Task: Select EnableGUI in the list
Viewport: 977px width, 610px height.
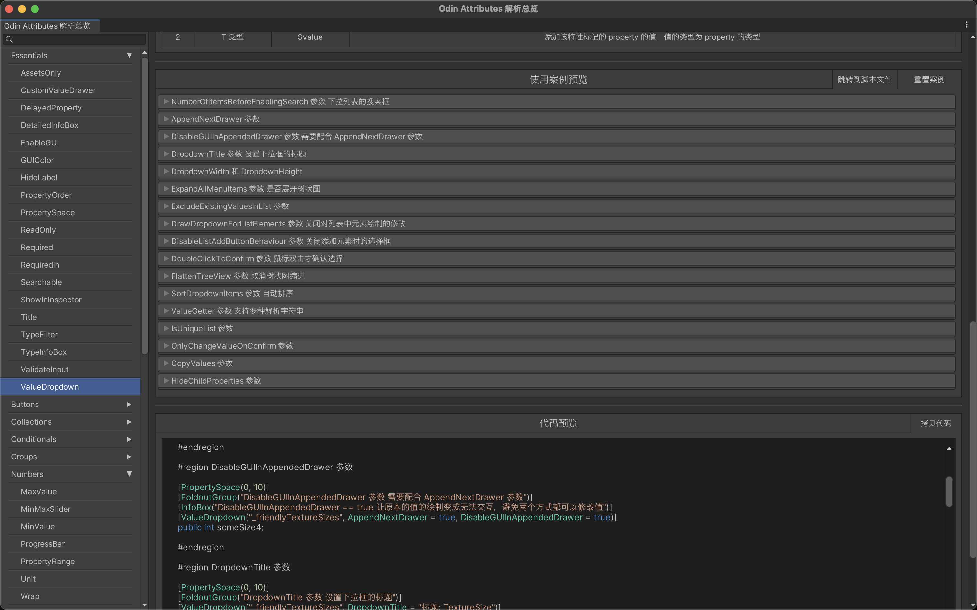Action: pos(70,143)
